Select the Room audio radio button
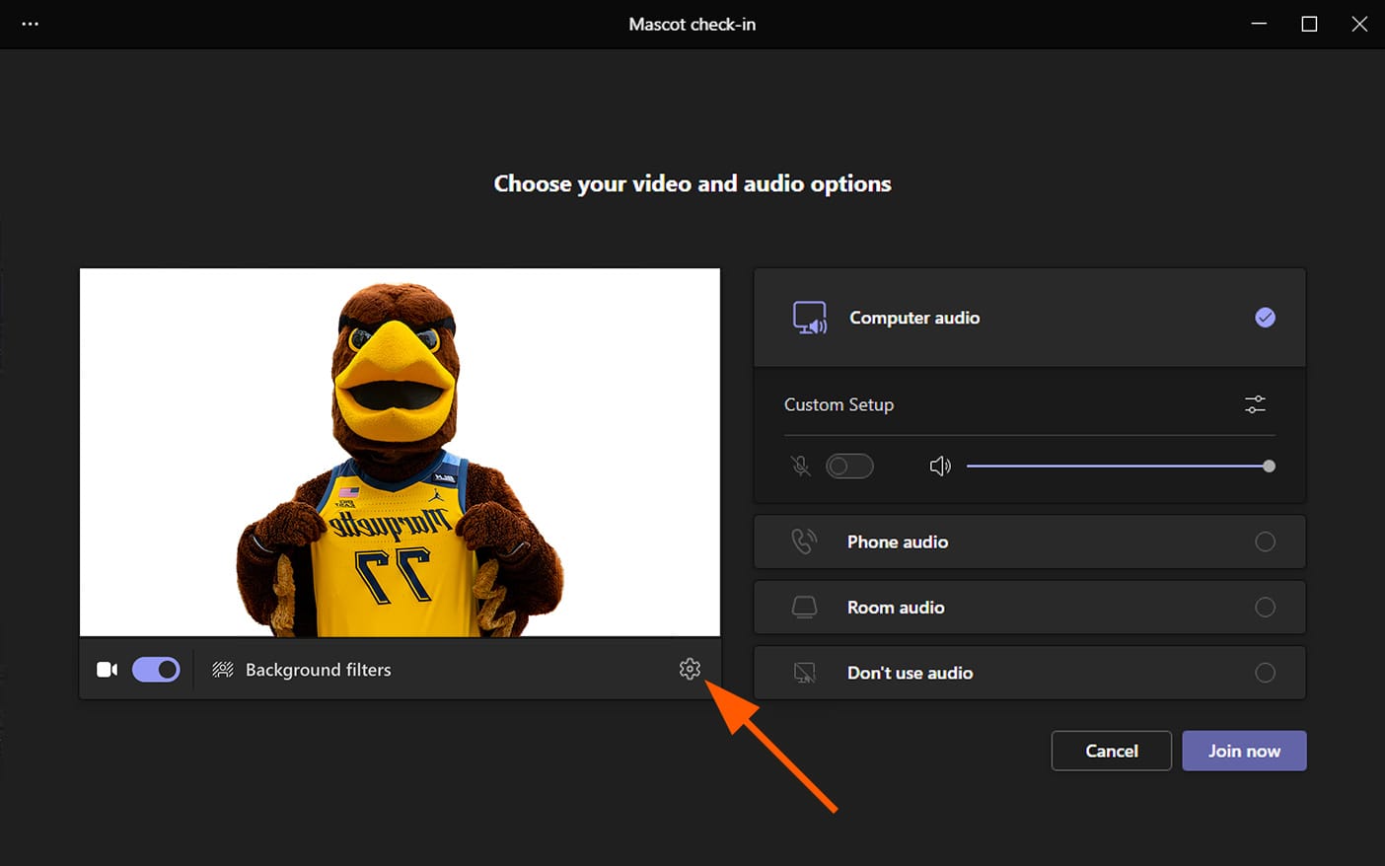Viewport: 1385px width, 866px height. coord(1265,608)
